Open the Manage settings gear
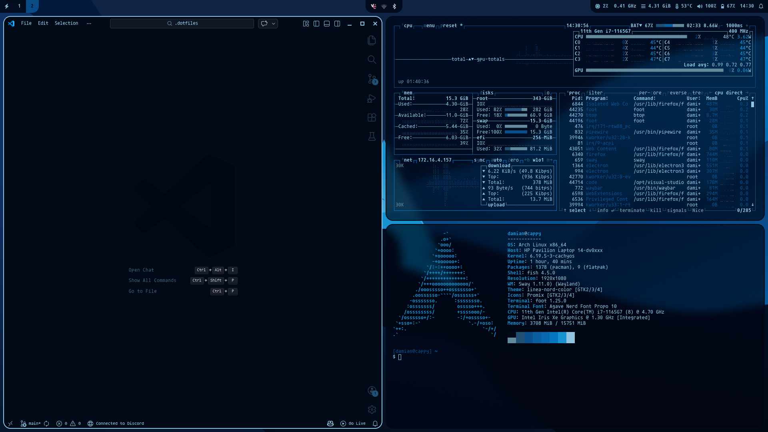 click(x=372, y=410)
